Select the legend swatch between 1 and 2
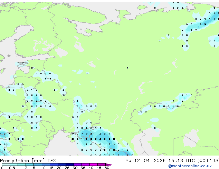 click(22, 165)
